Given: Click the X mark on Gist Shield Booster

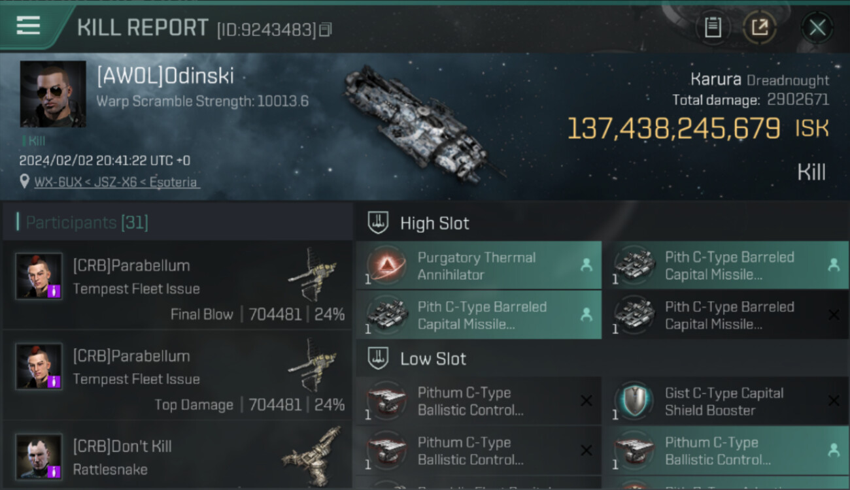Looking at the screenshot, I should 834,401.
